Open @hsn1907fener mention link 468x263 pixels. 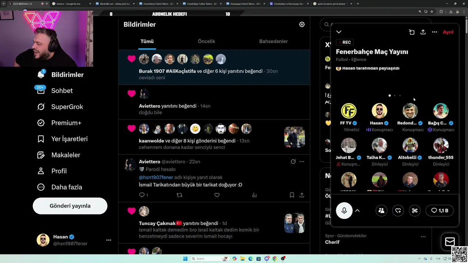[x=156, y=177]
